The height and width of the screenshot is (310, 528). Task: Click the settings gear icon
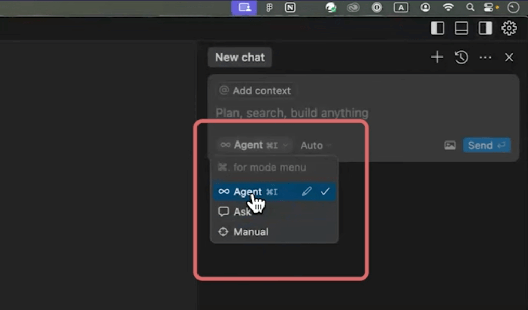pos(509,28)
